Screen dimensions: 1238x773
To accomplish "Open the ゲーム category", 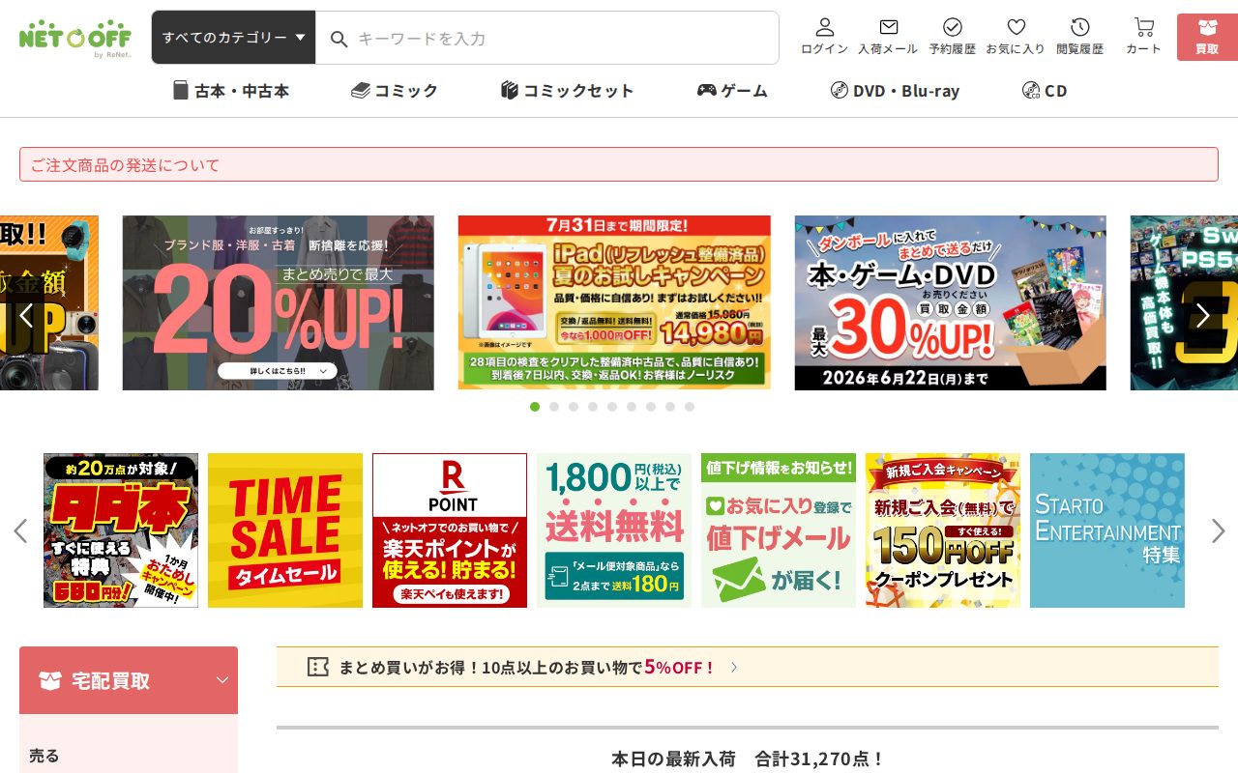I will coord(732,91).
